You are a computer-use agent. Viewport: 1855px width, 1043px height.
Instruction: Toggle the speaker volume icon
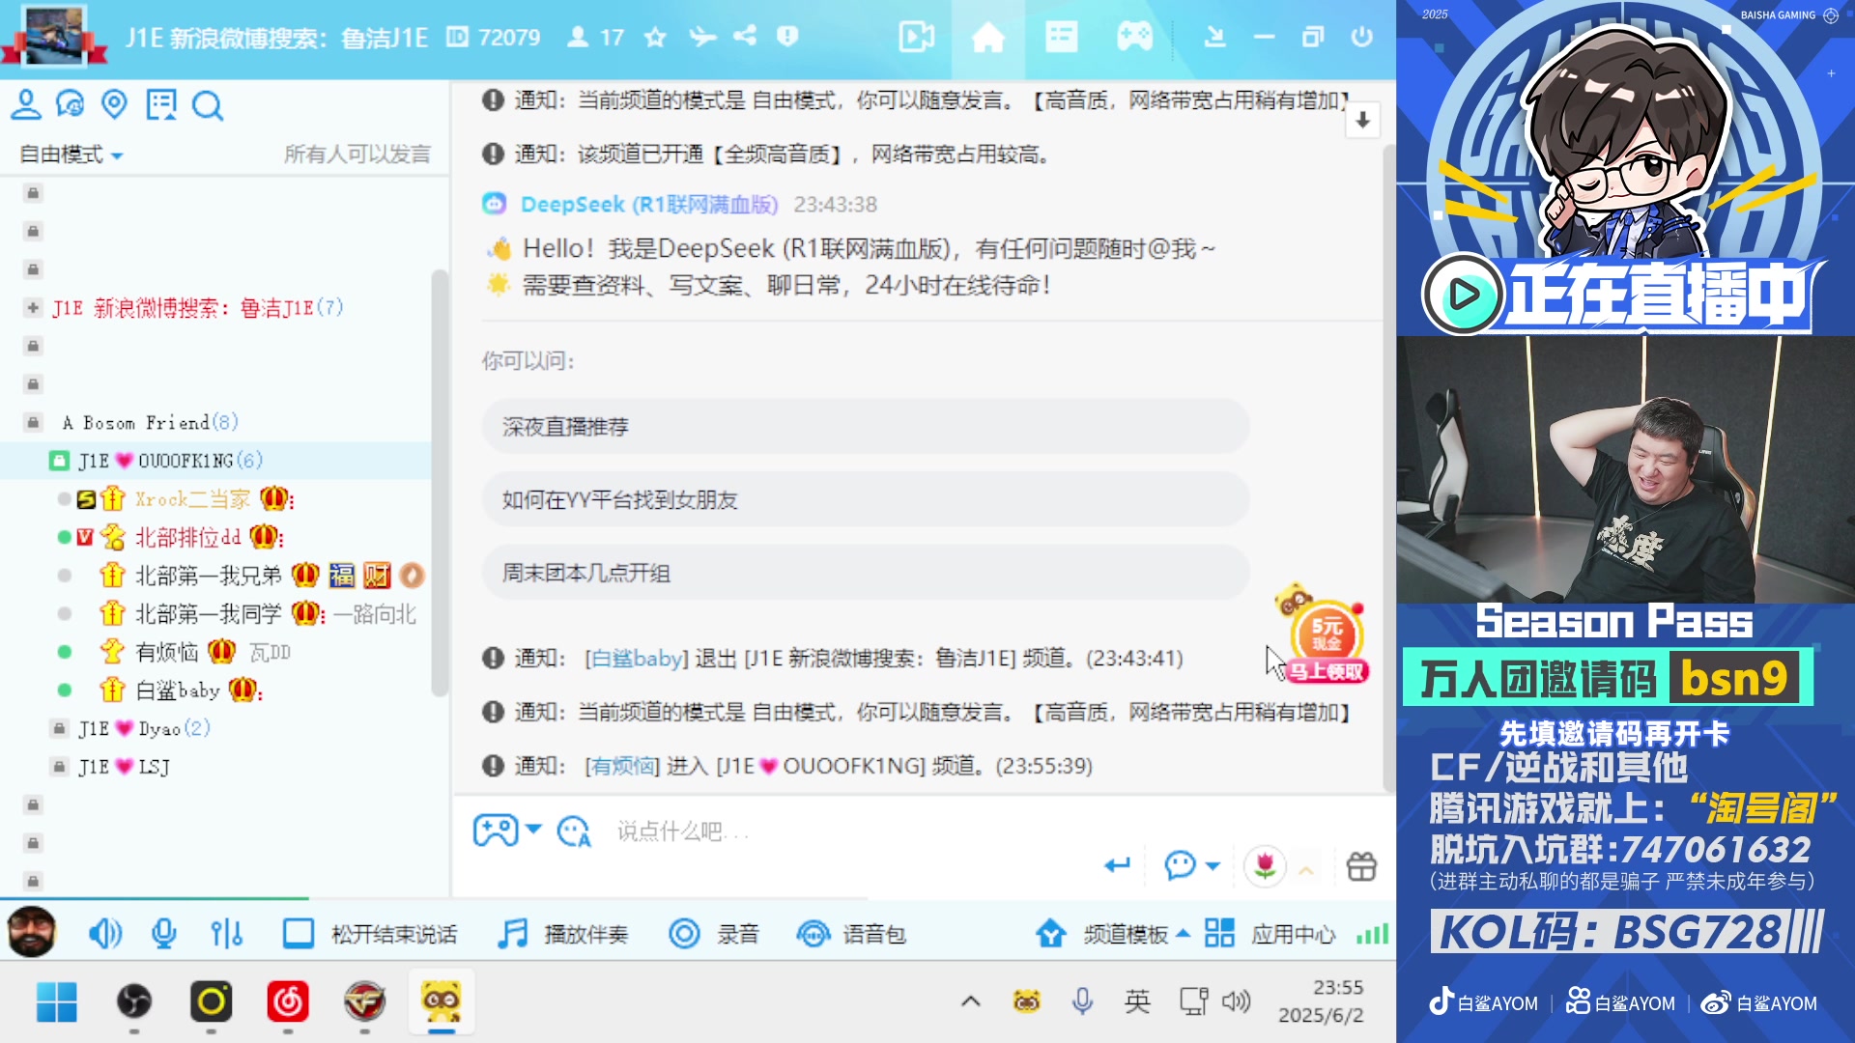[x=104, y=934]
